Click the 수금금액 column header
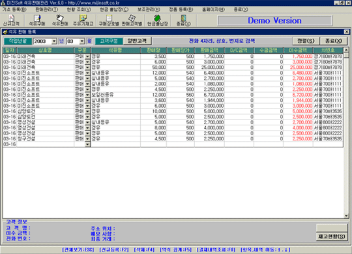The width and height of the screenshot is (352, 254). (269, 51)
